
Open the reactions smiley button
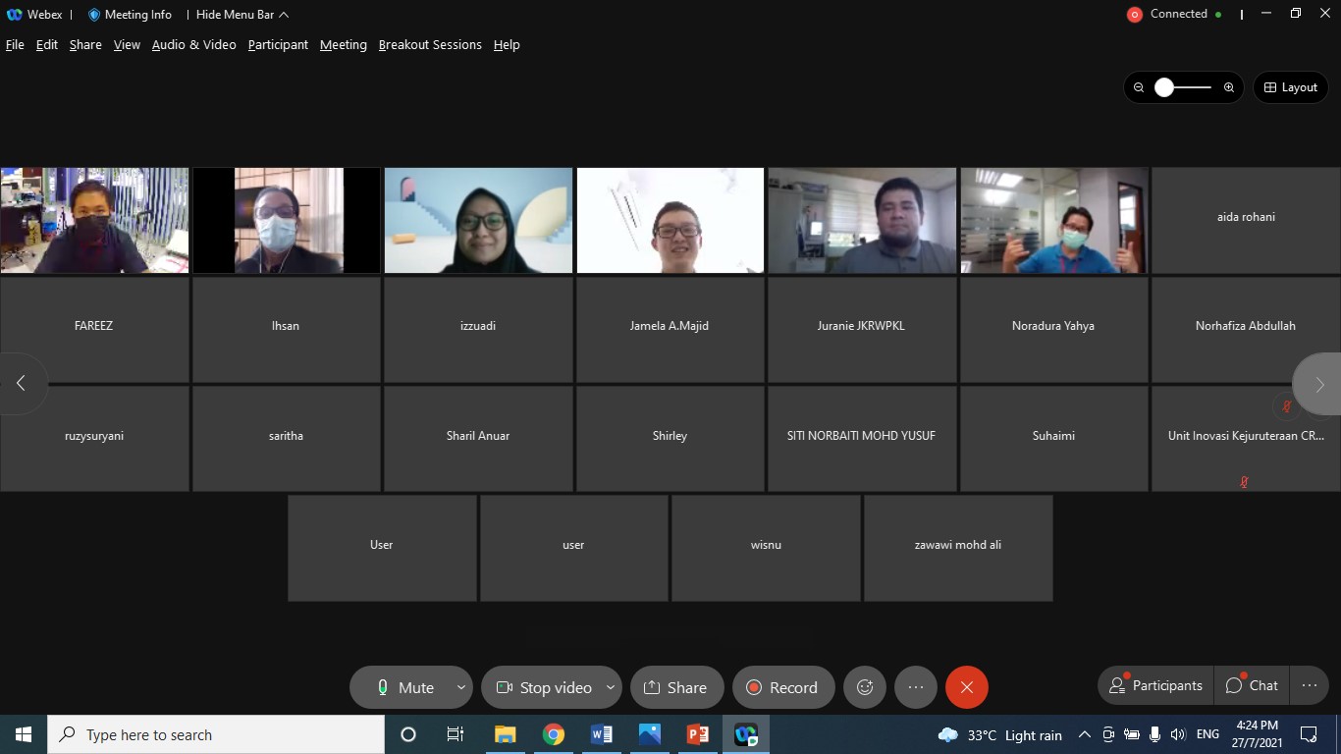click(865, 687)
